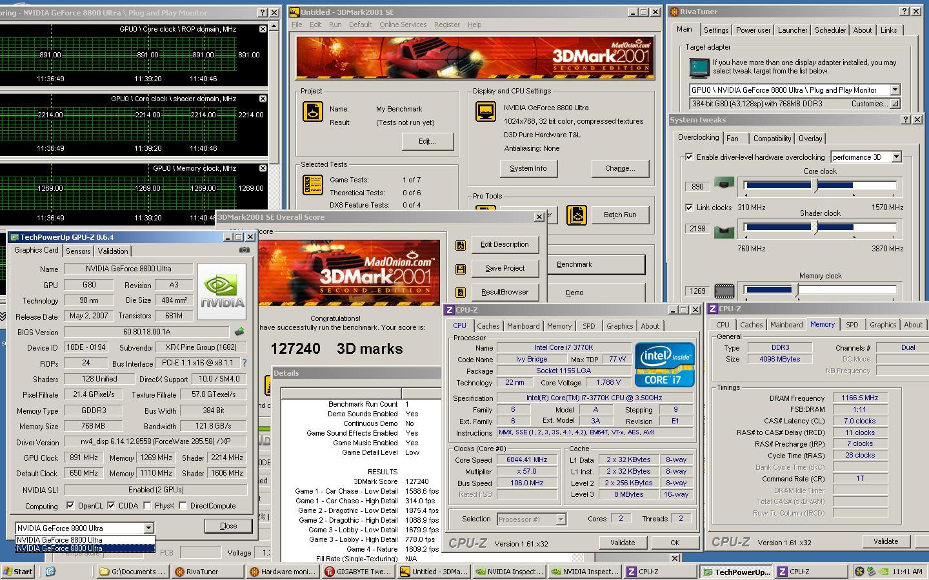Click the BIOS save chip icon in GPU-Z
This screenshot has width=929, height=580.
(239, 332)
